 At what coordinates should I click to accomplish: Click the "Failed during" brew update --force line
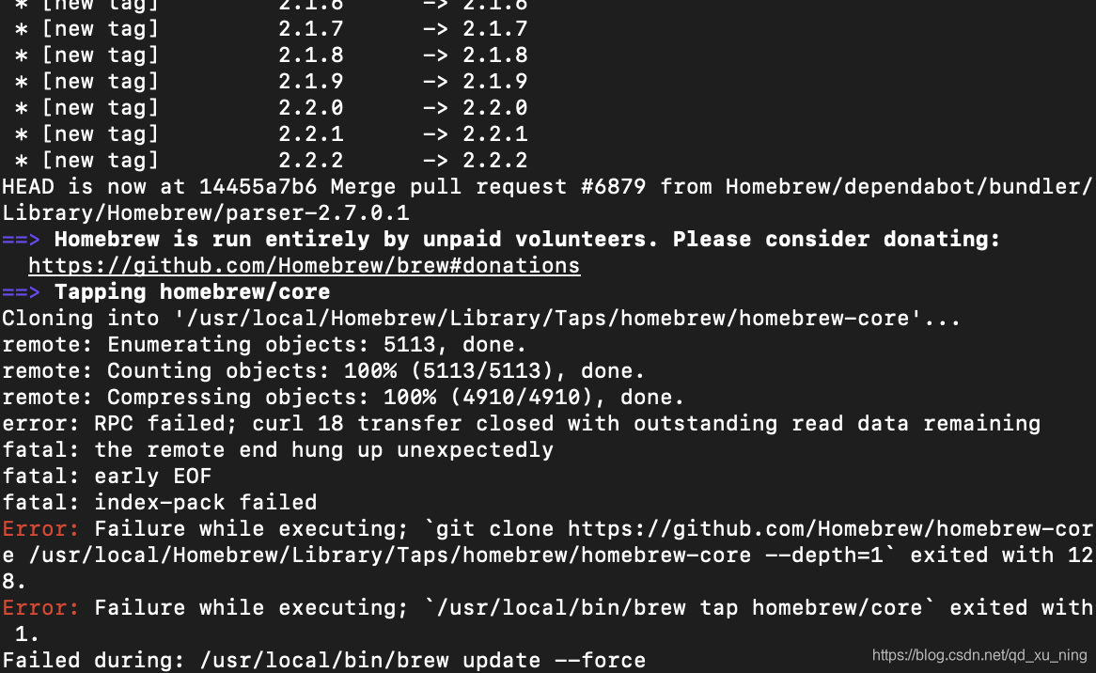[323, 661]
